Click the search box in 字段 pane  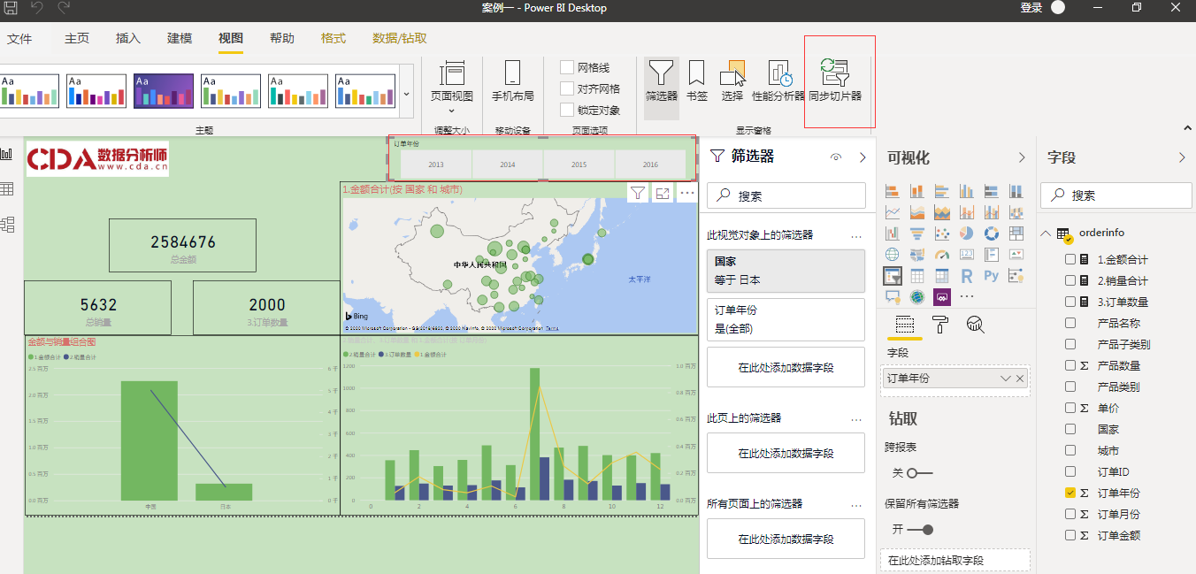[1115, 195]
